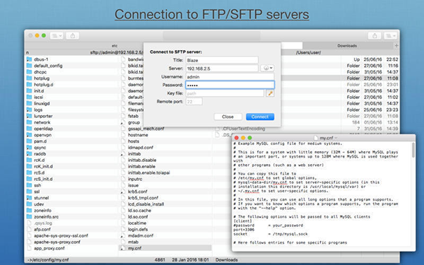Click the Remote port field
This screenshot has height=265, width=424.
tap(194, 102)
